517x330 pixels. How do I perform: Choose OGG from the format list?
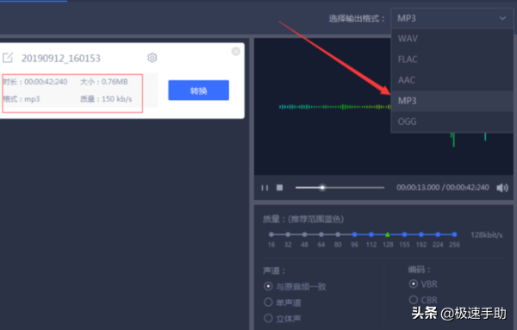[452, 121]
